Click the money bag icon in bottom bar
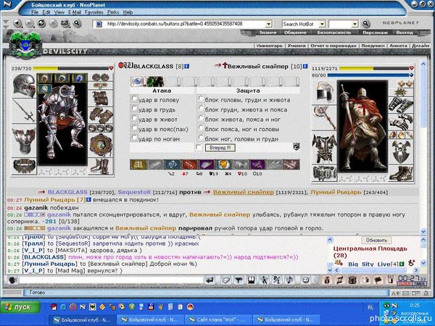 pyautogui.click(x=327, y=280)
